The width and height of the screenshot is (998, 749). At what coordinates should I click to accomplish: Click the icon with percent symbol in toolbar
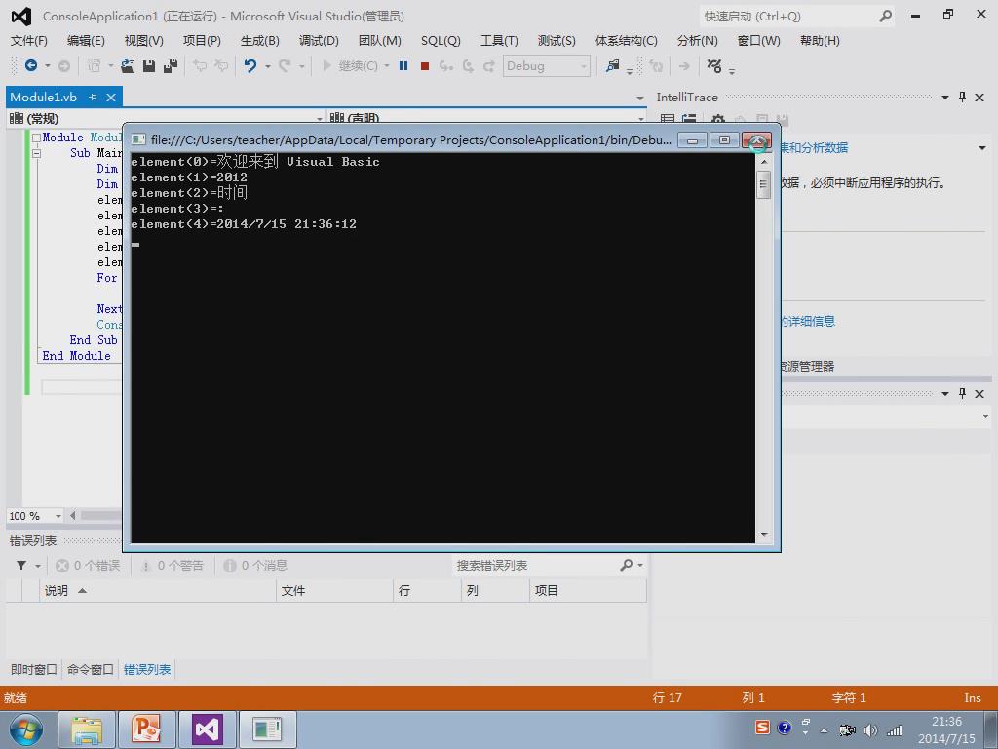[714, 65]
